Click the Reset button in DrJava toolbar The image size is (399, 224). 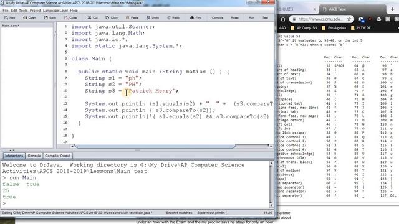(x=234, y=18)
